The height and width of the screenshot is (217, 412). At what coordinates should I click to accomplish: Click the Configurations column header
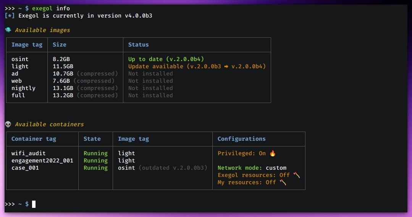pos(241,139)
